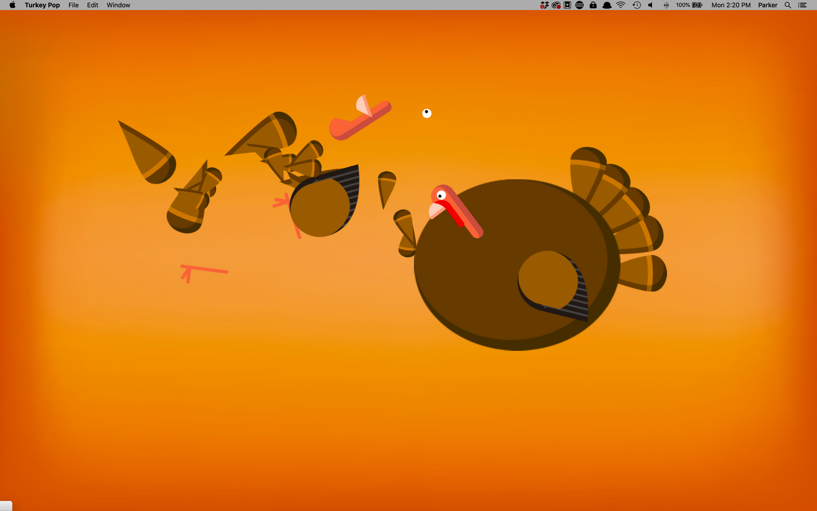Open the Time Machine menu bar icon
Image resolution: width=817 pixels, height=511 pixels.
(x=636, y=5)
